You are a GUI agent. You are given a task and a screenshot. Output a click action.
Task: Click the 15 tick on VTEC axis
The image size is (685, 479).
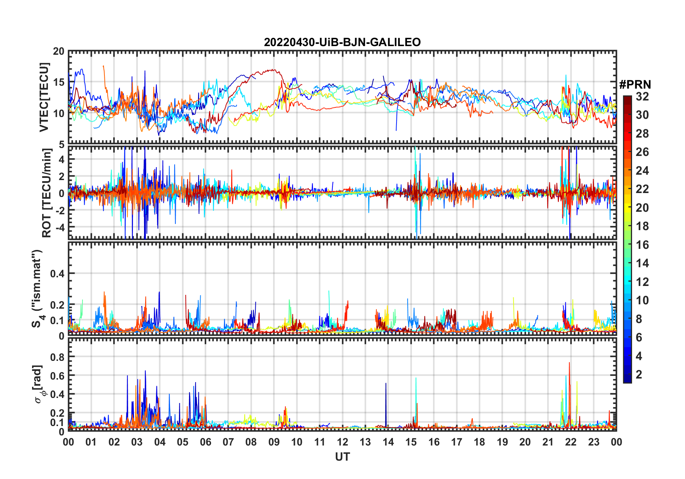[x=59, y=82]
